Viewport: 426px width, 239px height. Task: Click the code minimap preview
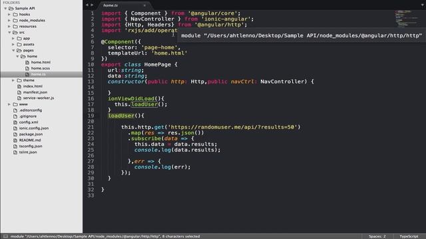tap(407, 19)
